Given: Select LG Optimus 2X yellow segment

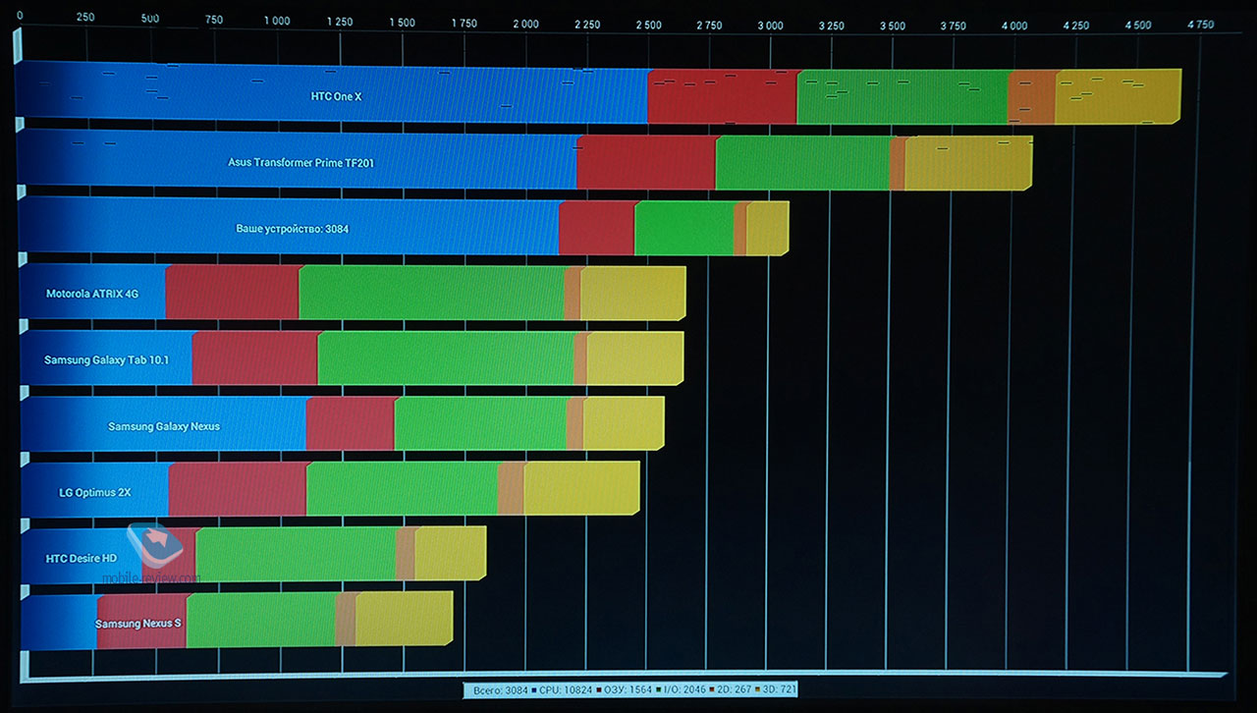Looking at the screenshot, I should pos(581,489).
